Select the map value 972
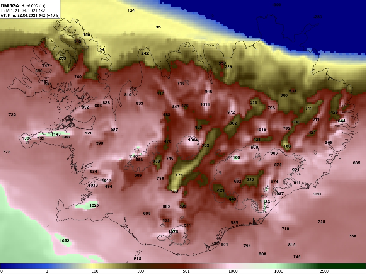Viewport: 366px width, 274px height. click(x=231, y=112)
